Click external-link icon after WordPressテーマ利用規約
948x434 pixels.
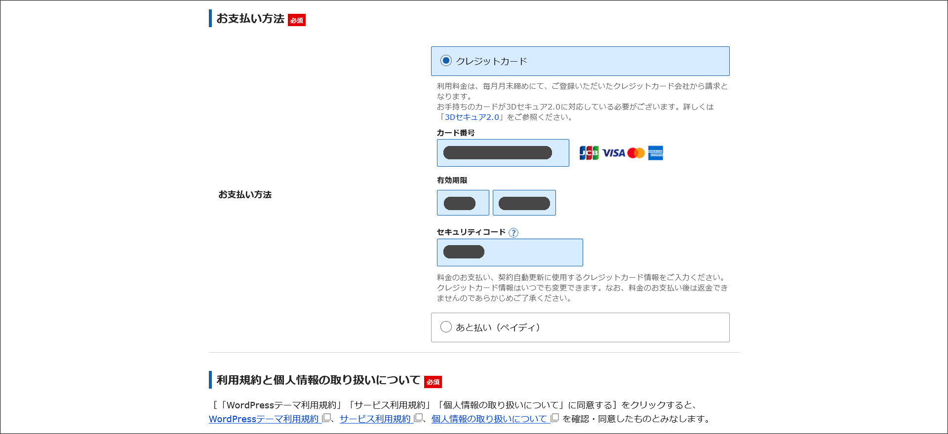tap(326, 418)
